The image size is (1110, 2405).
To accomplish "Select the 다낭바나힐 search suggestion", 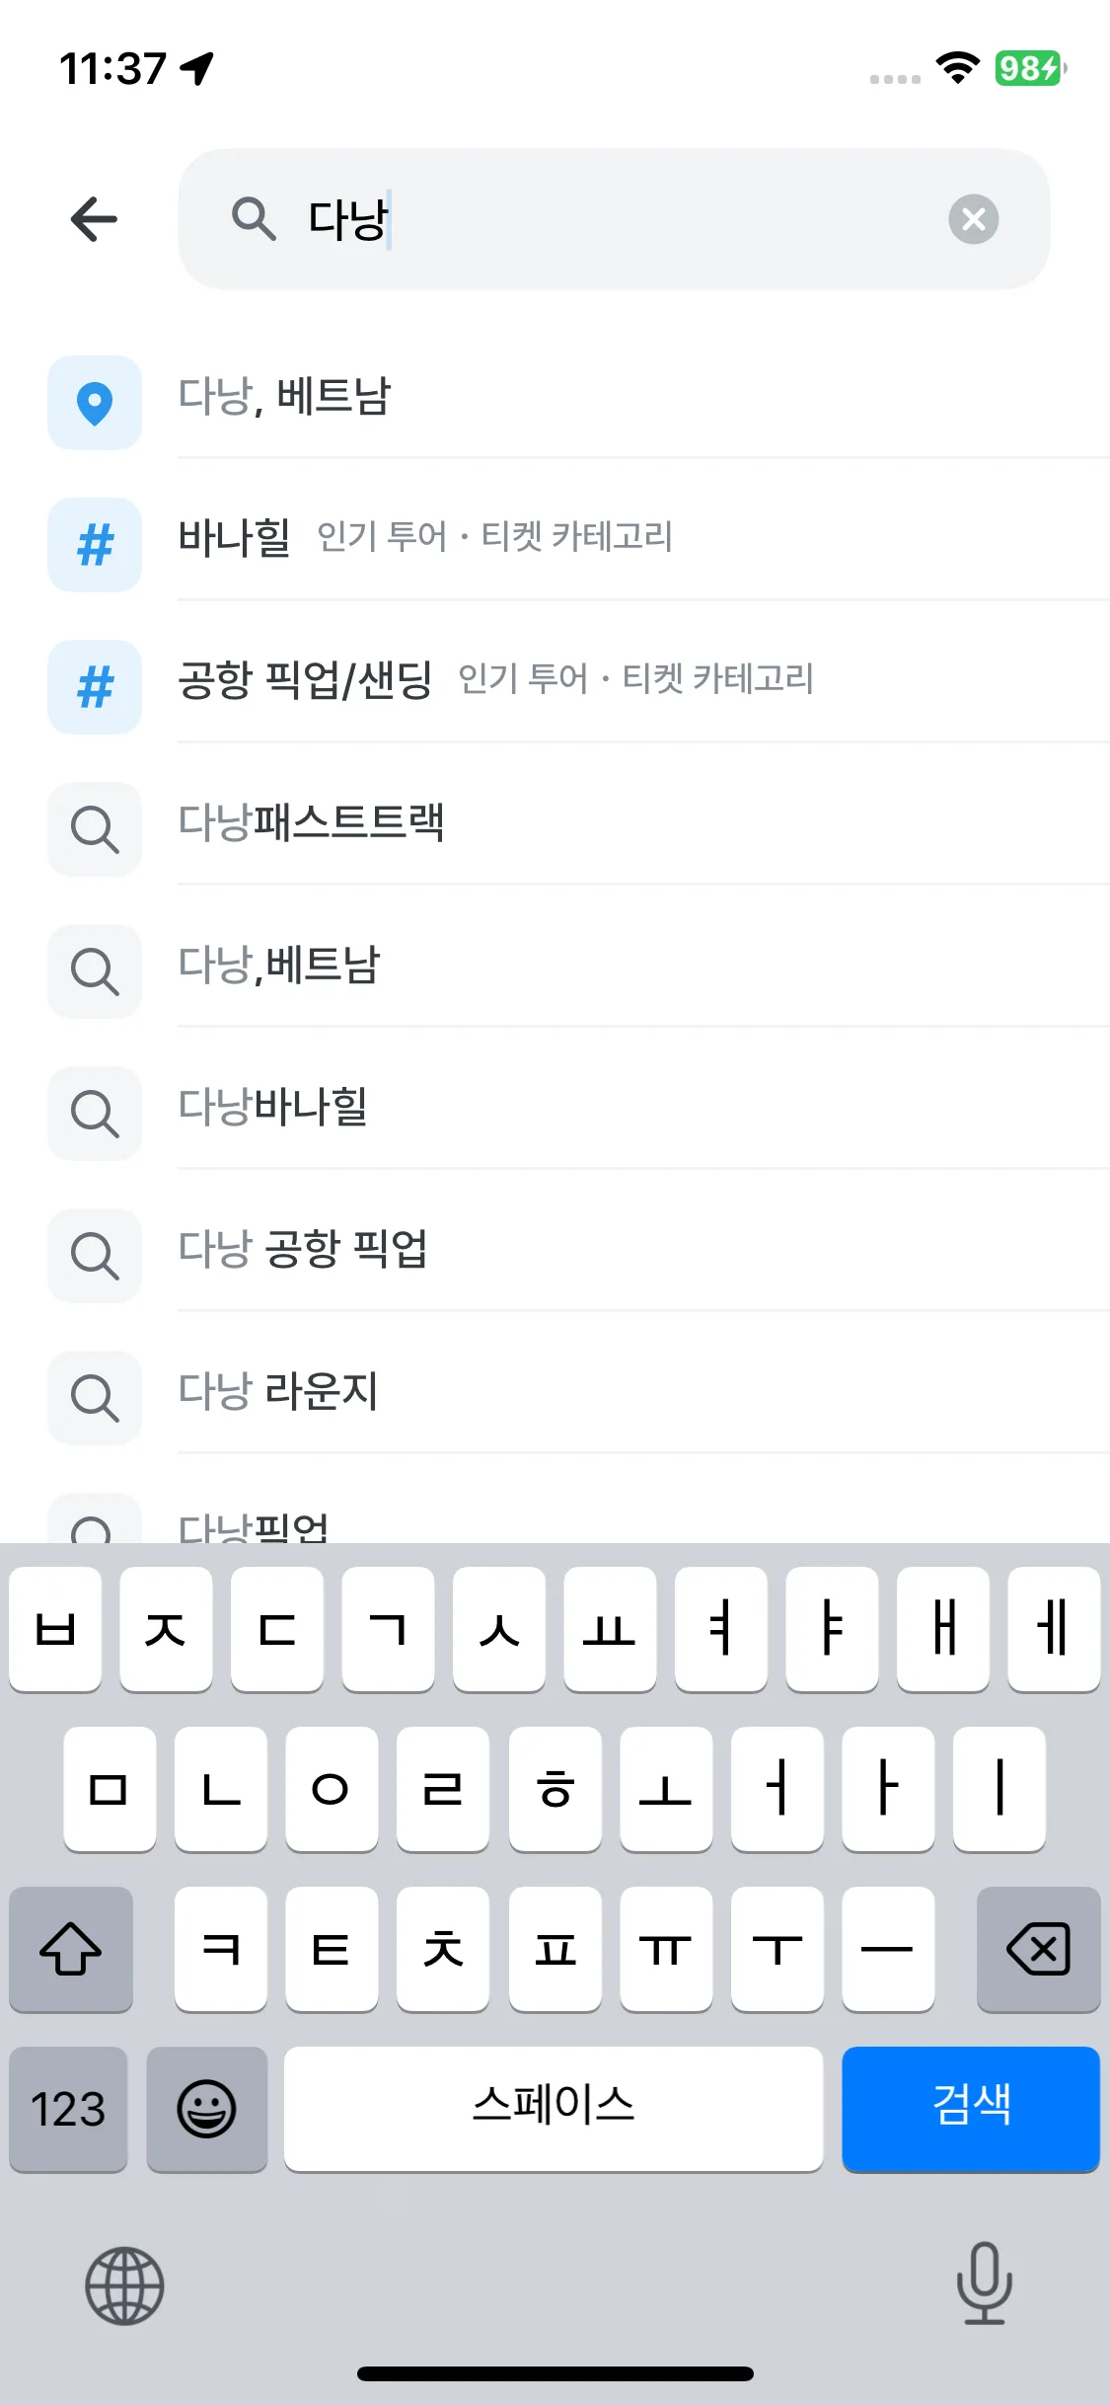I will [273, 1107].
